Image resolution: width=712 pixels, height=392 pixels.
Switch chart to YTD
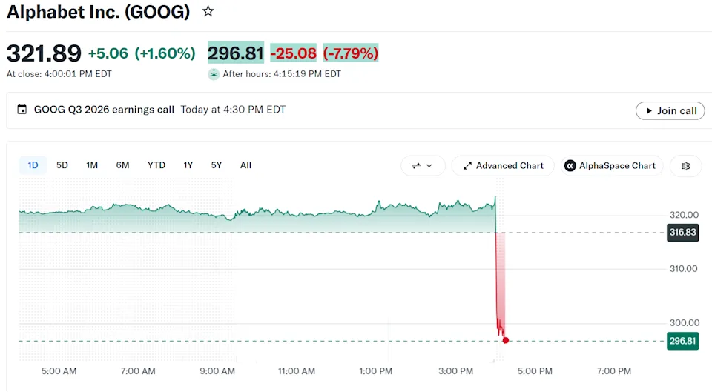pos(156,165)
